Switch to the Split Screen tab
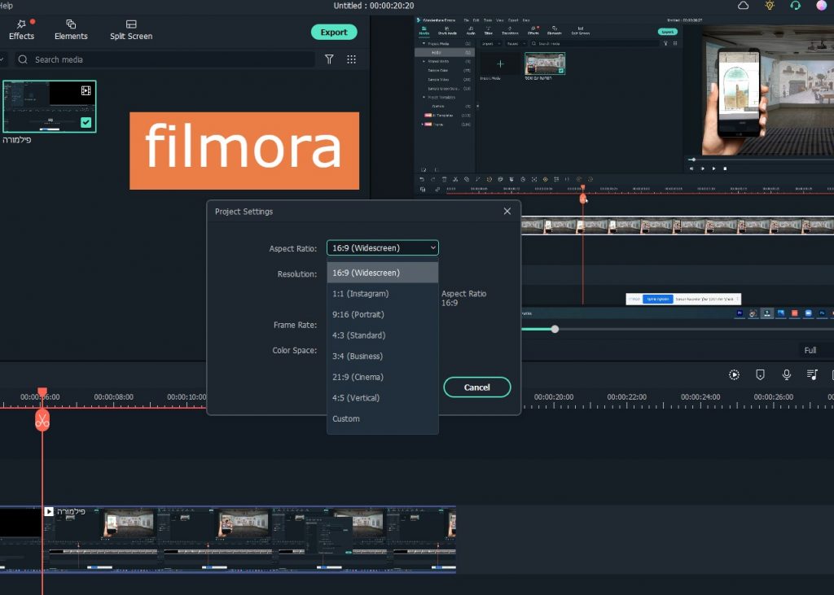Viewport: 834px width, 595px height. (131, 30)
